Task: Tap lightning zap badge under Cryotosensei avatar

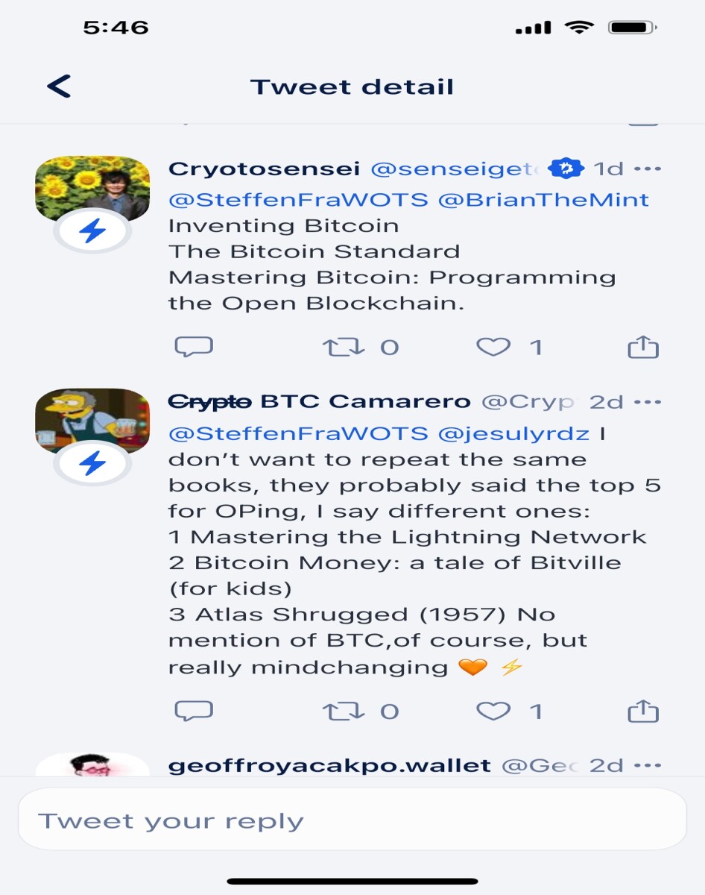Action: tap(92, 232)
